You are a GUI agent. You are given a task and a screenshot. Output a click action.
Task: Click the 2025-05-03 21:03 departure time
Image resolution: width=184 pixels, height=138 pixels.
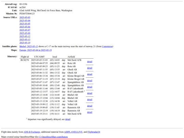[x=39, y=60]
